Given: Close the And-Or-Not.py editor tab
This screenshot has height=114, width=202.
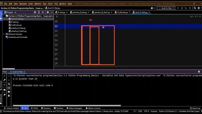Looking at the screenshot, I should pos(149,12).
